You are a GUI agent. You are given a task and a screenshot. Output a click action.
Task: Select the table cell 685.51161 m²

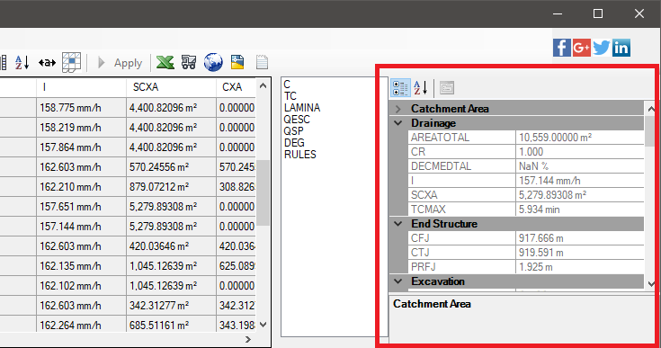click(x=171, y=326)
